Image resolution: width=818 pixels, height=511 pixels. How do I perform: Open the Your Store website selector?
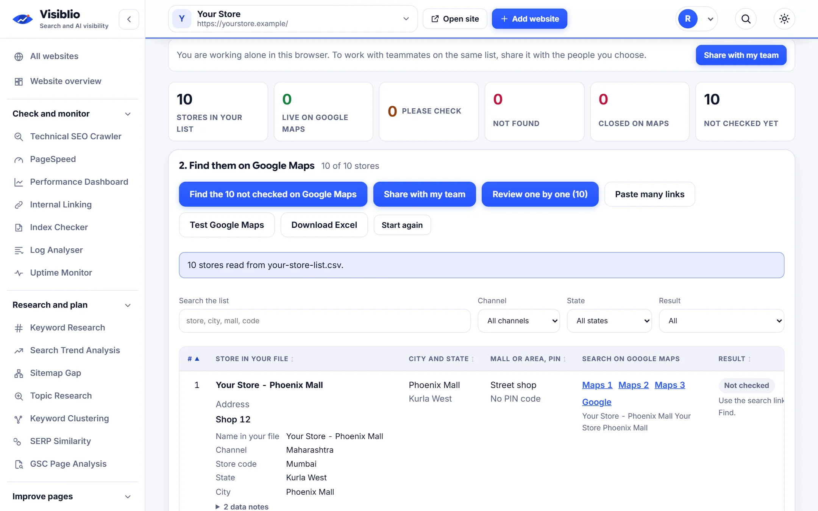(x=293, y=19)
